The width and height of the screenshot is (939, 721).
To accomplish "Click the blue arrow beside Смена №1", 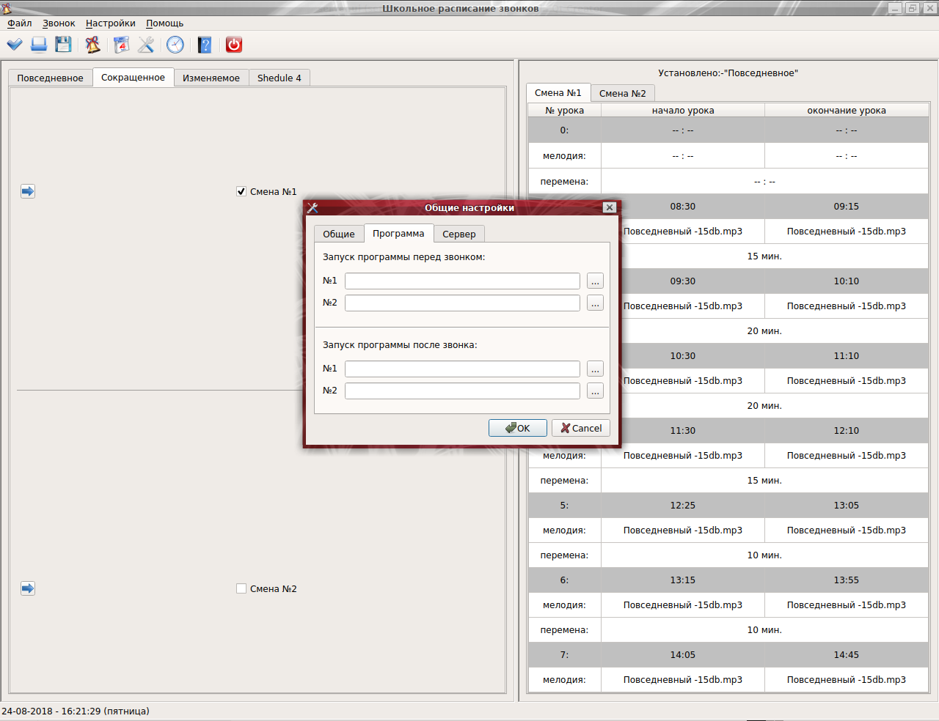I will pos(28,191).
